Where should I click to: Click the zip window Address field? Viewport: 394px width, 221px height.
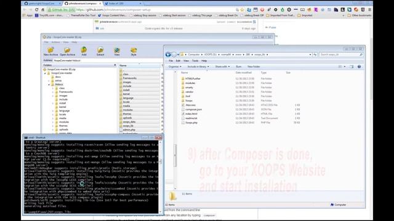(x=108, y=60)
